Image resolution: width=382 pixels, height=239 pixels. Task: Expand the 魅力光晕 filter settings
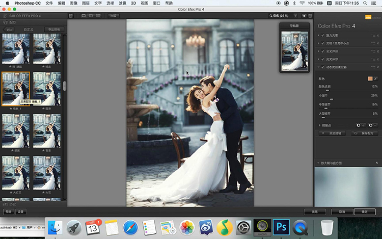[x=318, y=36]
